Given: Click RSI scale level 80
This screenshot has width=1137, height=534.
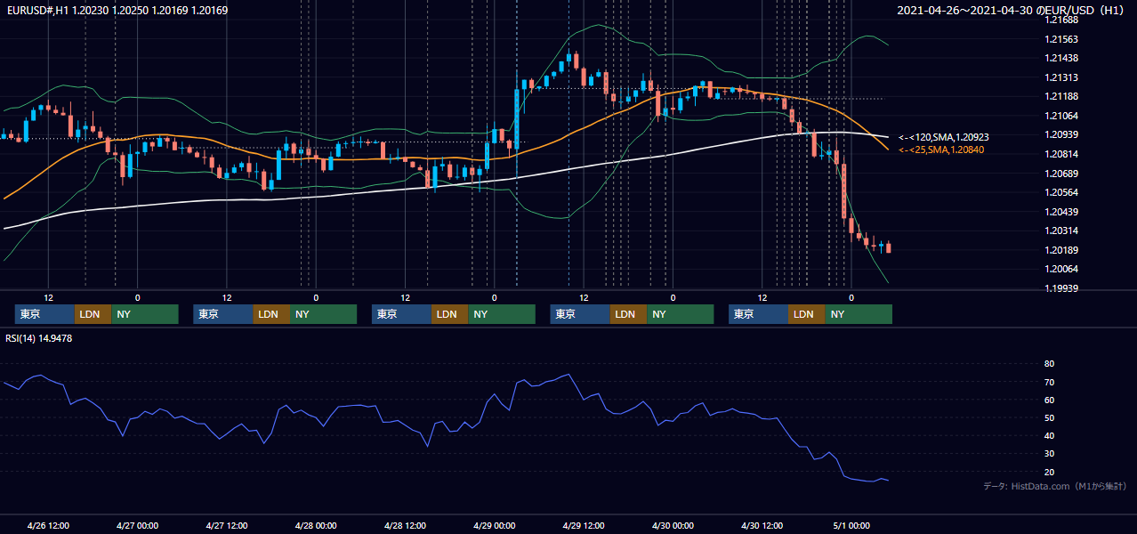Looking at the screenshot, I should 1049,364.
